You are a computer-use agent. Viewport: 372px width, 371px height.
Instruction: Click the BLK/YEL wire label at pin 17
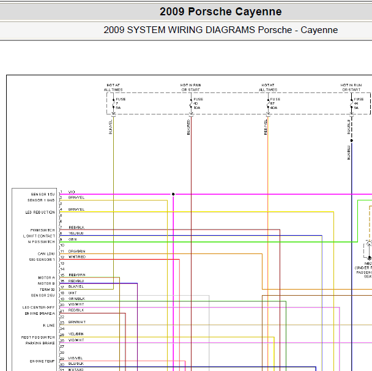pyautogui.click(x=76, y=287)
